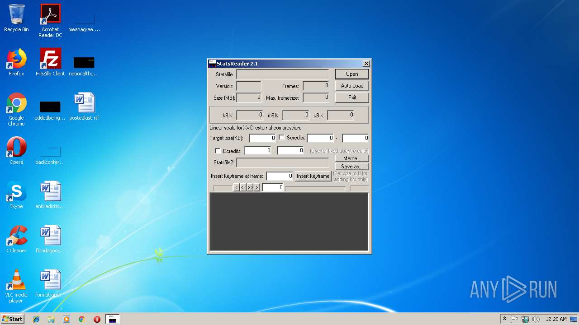
Task: Click the Save as... button
Action: coord(352,167)
